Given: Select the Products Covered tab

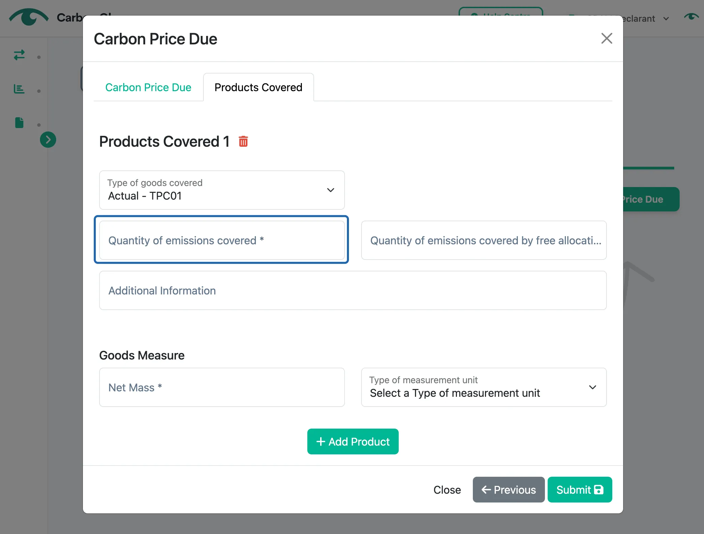Looking at the screenshot, I should [x=258, y=87].
